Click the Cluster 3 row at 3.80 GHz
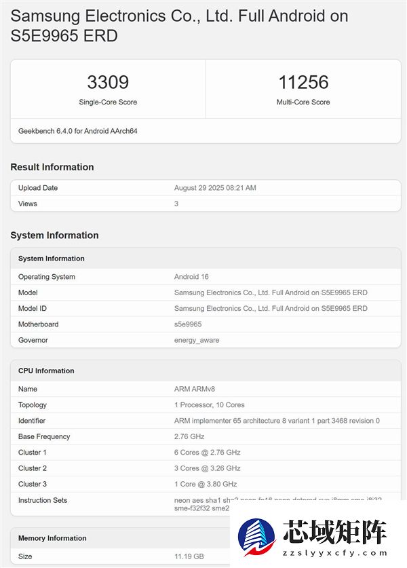407x568 pixels. point(201,484)
